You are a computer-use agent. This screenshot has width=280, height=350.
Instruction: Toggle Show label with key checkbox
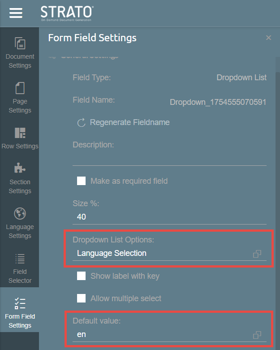82,276
